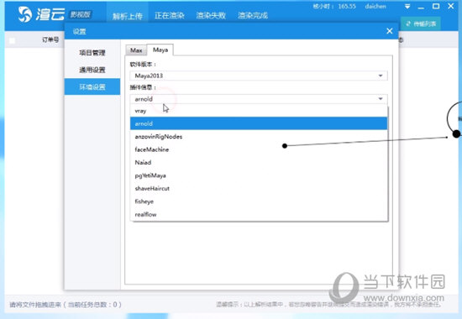The image size is (462, 319).
Task: Minimize the 渲云 main window
Action: click(421, 7)
